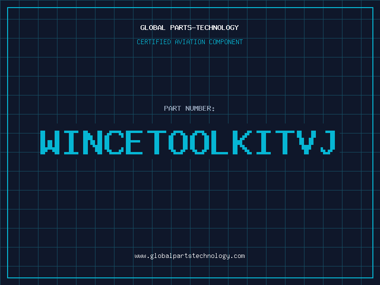Click the word AVIATION in the subtitle
The image size is (380, 285).
click(190, 42)
